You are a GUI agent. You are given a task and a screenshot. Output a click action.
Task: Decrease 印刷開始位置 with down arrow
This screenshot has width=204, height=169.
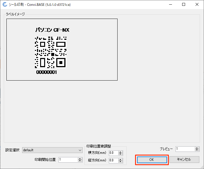80,161
